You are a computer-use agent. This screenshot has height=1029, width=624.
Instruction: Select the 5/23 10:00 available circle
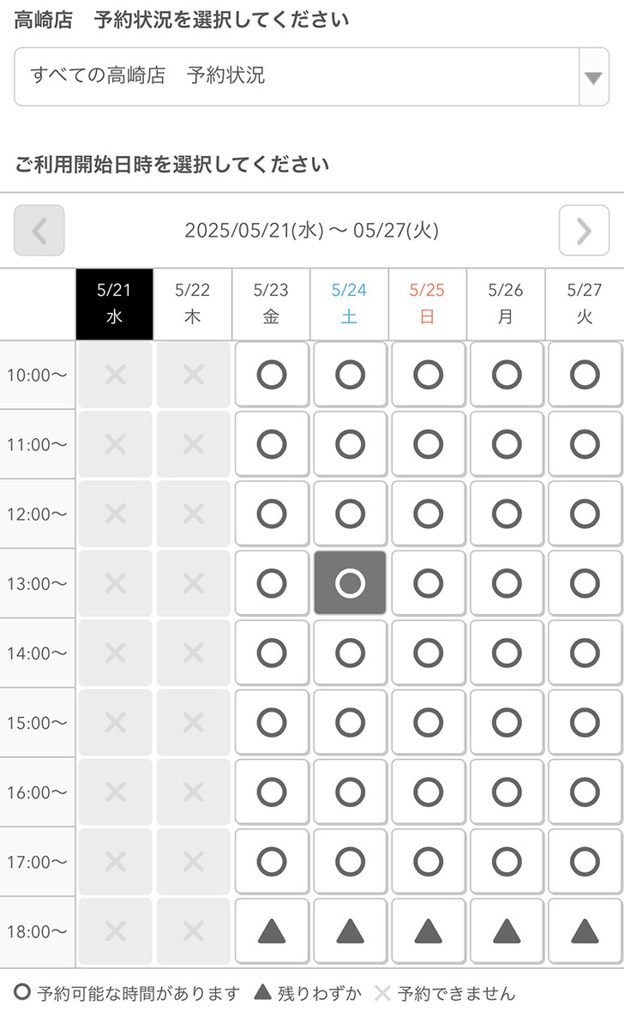272,375
